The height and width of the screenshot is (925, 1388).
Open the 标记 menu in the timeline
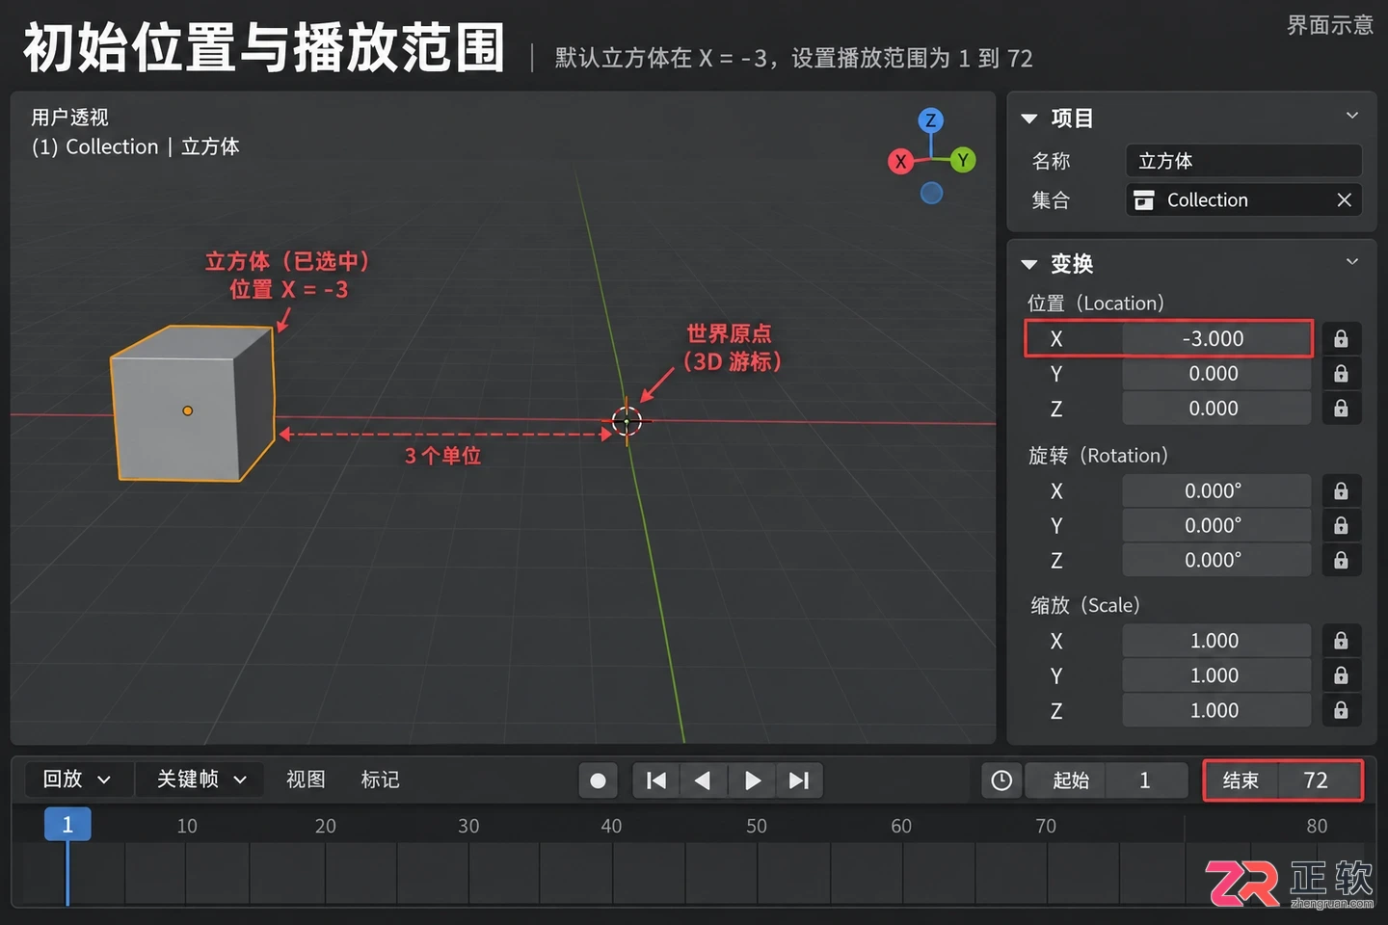(380, 780)
